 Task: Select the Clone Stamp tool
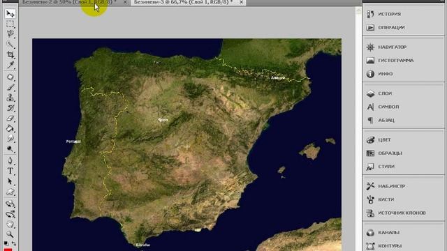tap(10, 98)
